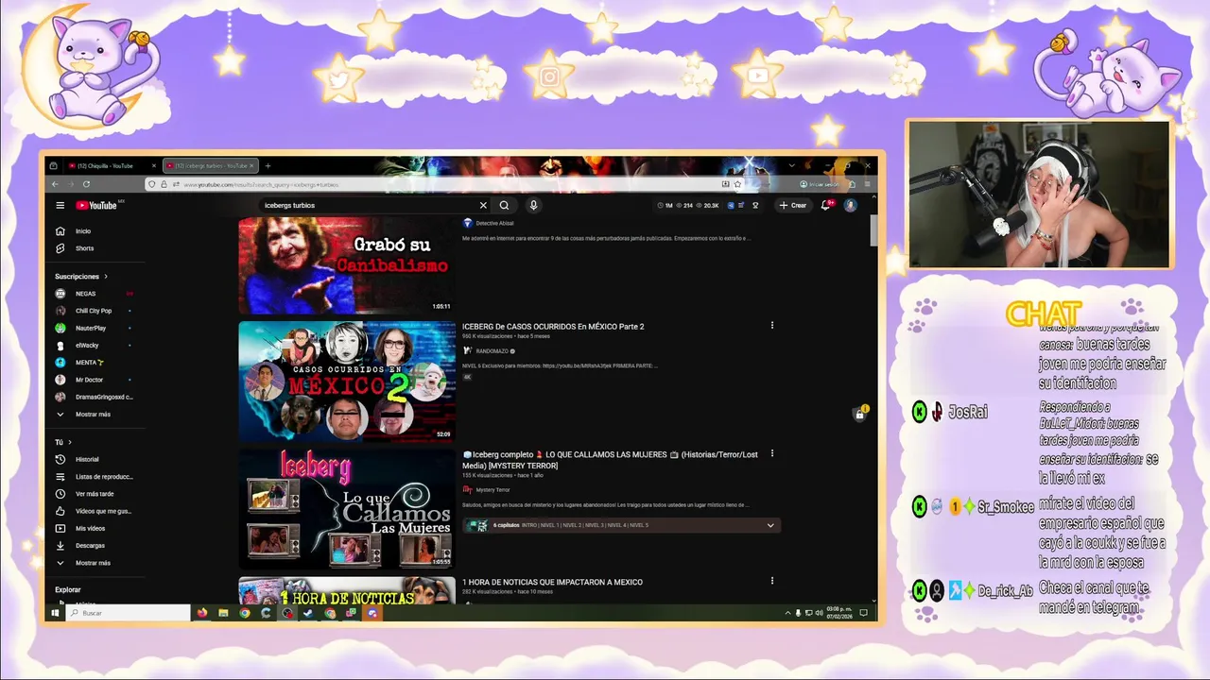The image size is (1210, 680).
Task: Open the Suscripciones section header
Action: [81, 277]
